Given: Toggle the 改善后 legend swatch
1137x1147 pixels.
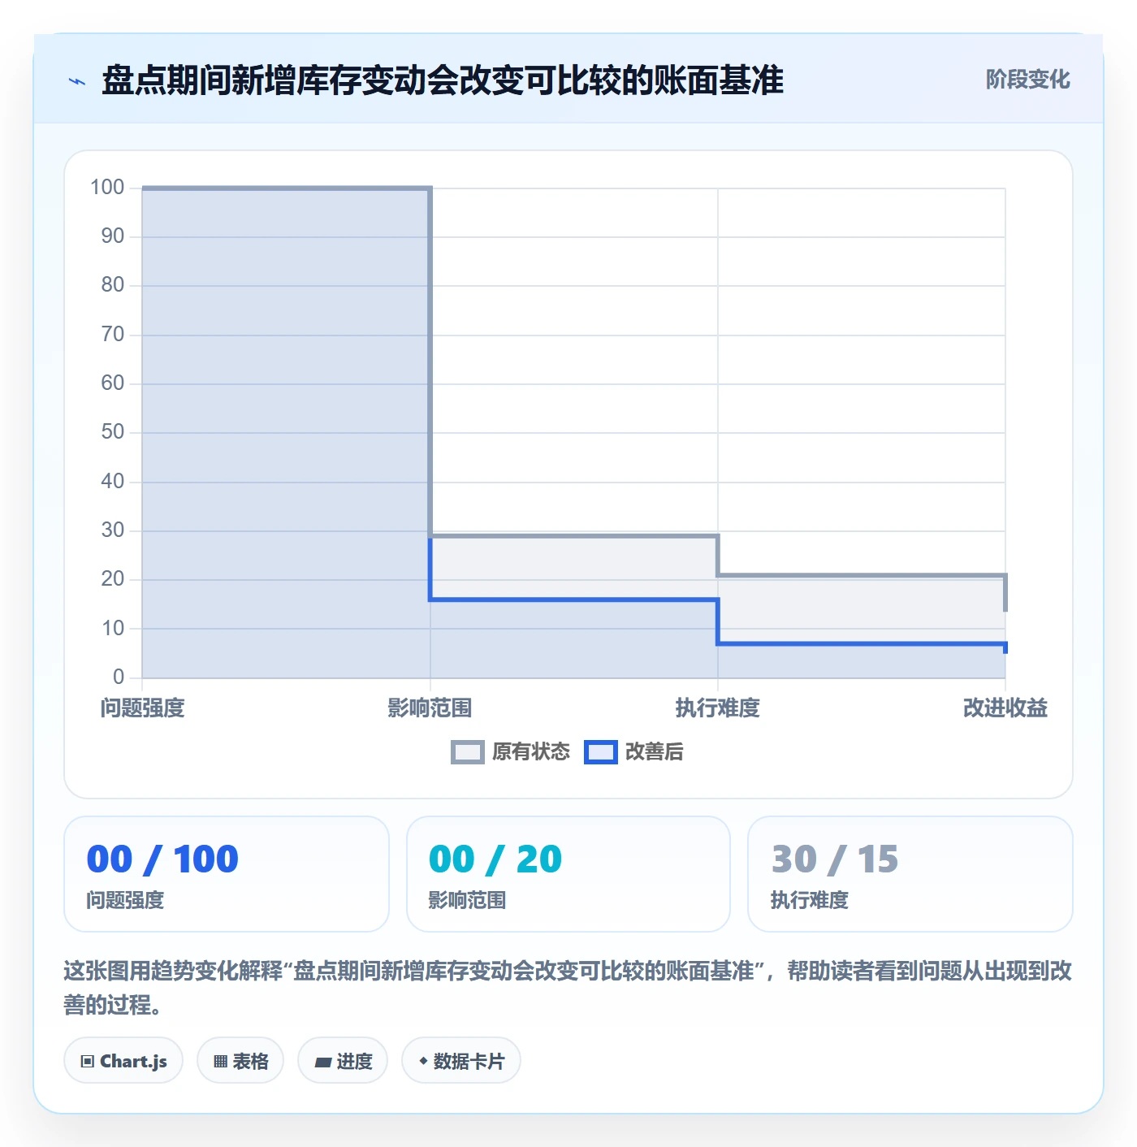Looking at the screenshot, I should pos(601,752).
